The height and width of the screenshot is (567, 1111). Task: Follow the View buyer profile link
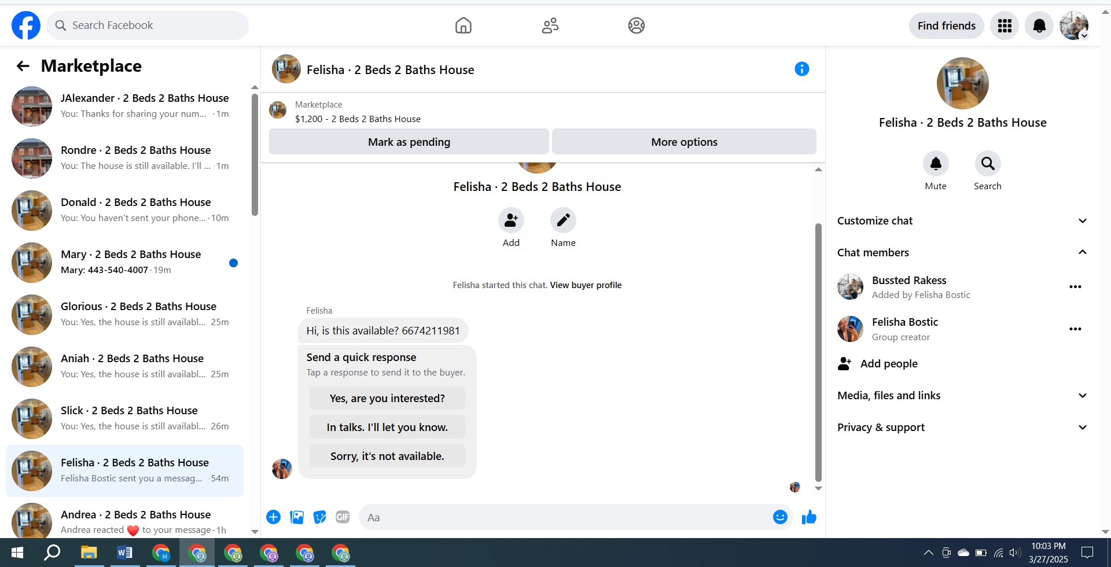[x=586, y=285]
